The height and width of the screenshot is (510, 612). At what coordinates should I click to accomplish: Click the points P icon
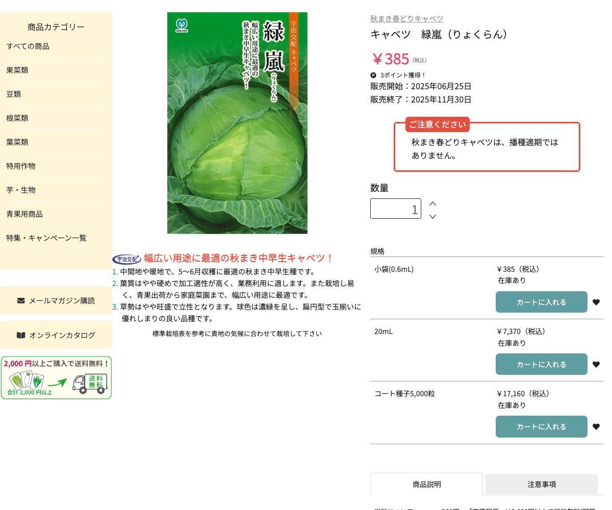pos(373,75)
